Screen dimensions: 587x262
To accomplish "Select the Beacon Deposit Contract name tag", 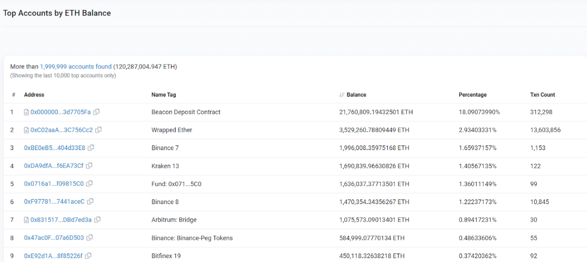I will (186, 112).
